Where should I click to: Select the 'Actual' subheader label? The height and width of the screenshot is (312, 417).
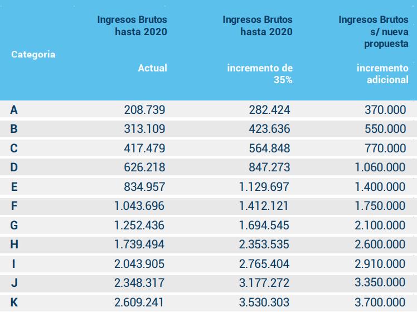(152, 68)
